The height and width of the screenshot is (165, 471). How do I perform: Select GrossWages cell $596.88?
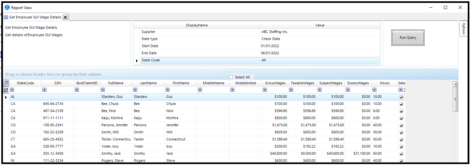275,111
